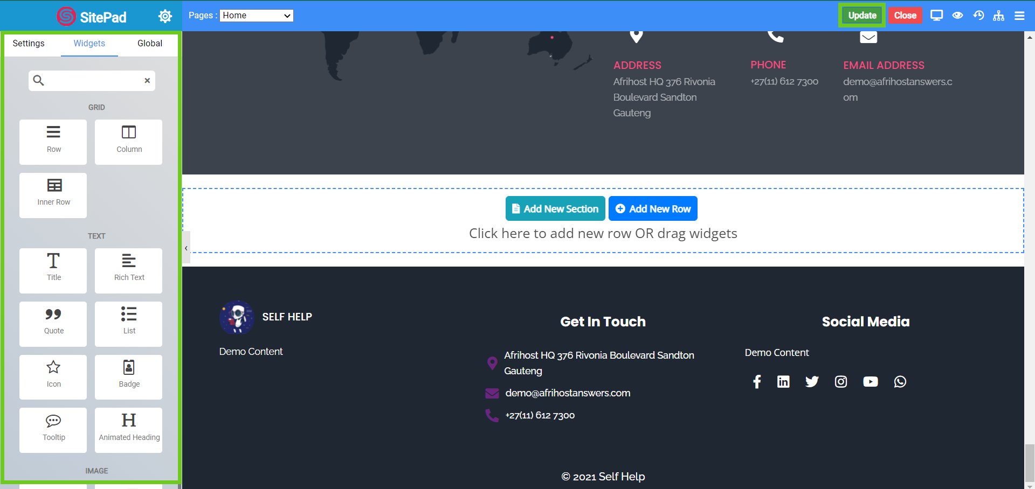Click the Add New Section button
The width and height of the screenshot is (1035, 489).
(555, 208)
